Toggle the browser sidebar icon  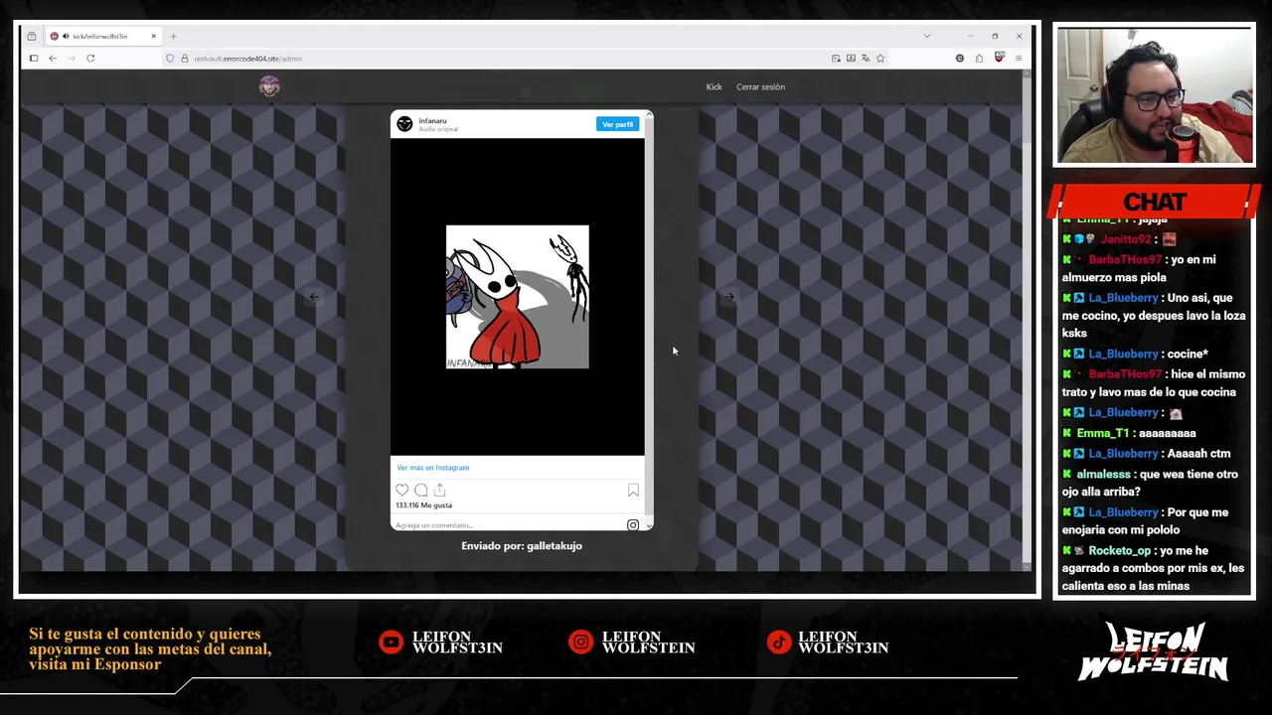[33, 59]
